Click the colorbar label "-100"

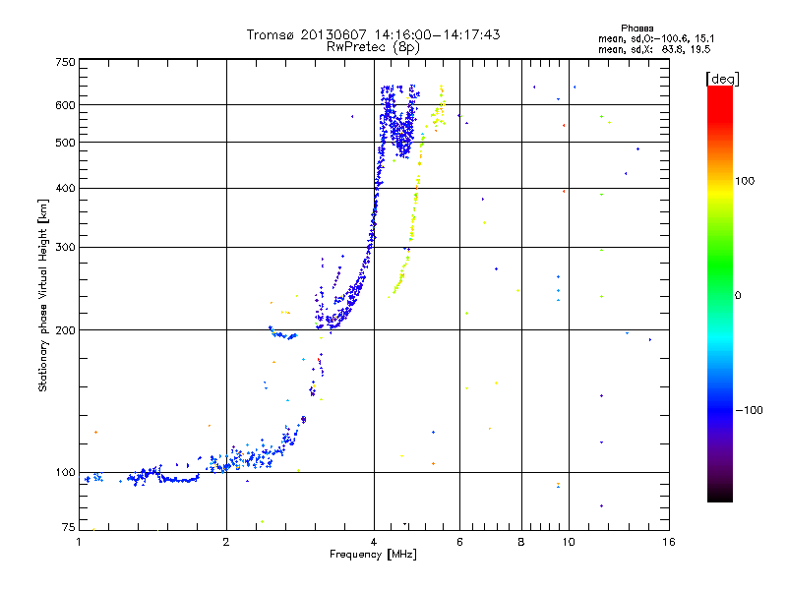pos(750,410)
